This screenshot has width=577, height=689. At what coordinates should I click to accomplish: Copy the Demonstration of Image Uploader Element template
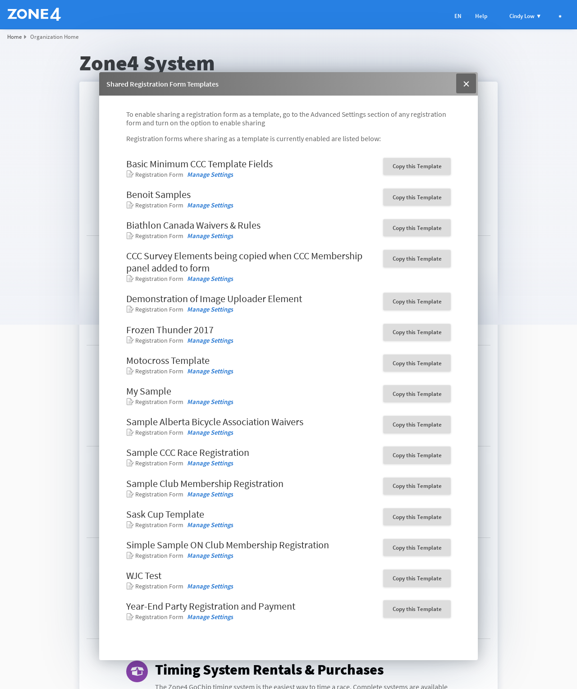click(x=417, y=302)
